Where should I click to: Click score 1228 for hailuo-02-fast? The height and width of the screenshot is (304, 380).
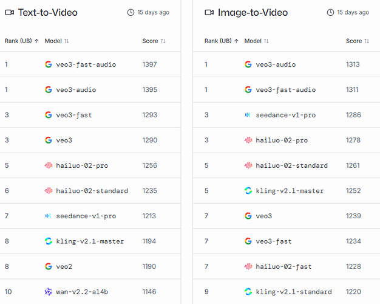[353, 266]
